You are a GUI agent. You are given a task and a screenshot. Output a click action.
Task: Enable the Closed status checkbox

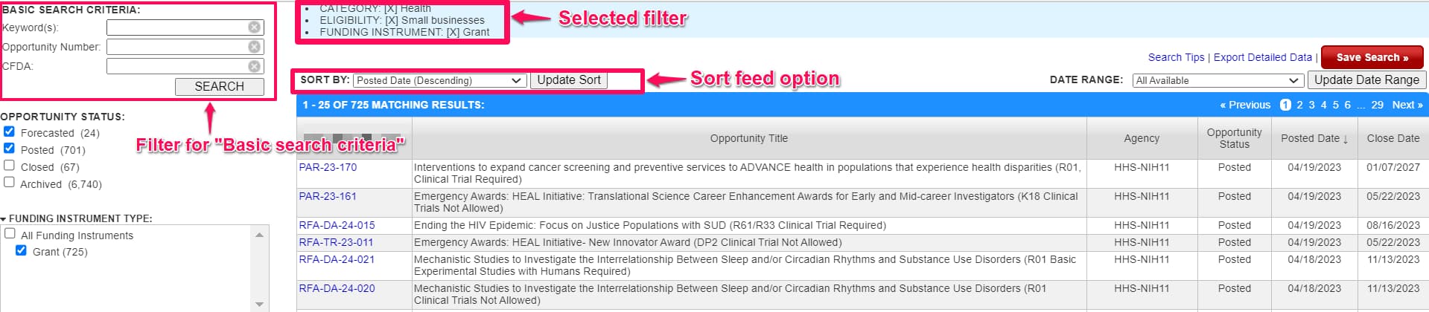click(x=10, y=166)
